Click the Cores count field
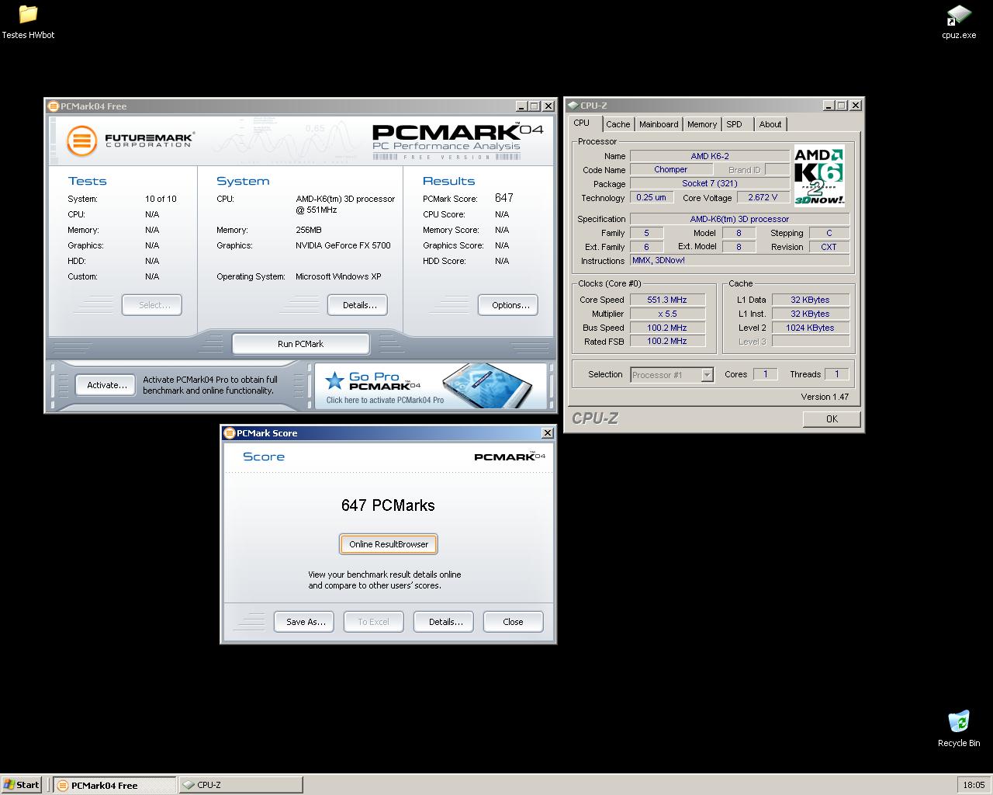 [x=765, y=374]
